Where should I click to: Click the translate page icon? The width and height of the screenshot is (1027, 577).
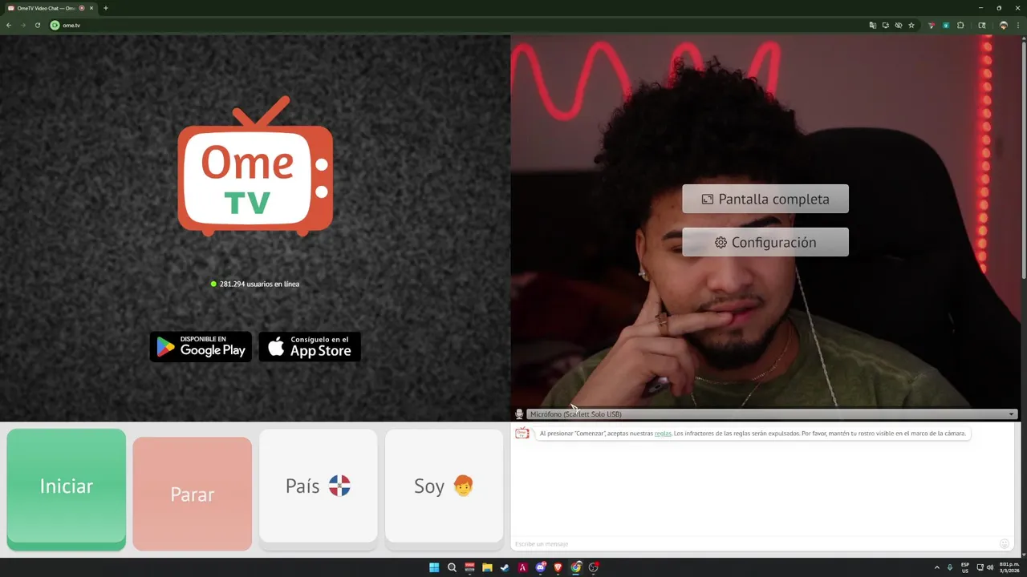(872, 26)
